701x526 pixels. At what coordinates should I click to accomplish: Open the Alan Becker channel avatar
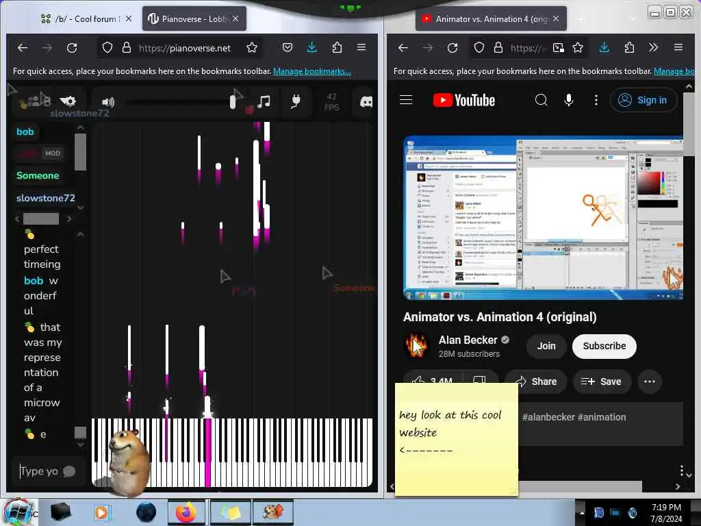(x=416, y=346)
